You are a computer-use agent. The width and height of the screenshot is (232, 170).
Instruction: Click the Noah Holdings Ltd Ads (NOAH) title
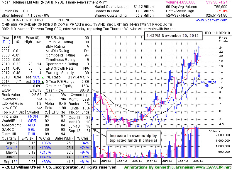(x=27, y=2)
